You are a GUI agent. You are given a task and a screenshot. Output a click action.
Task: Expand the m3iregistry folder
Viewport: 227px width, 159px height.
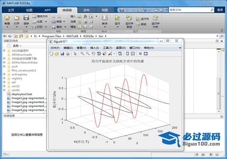[4, 74]
